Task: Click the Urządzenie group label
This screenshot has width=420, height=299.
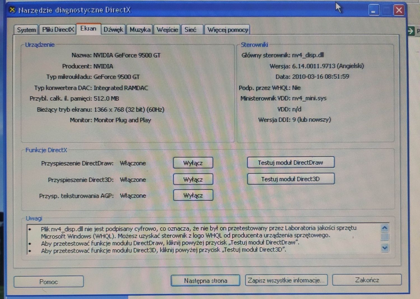Action: pyautogui.click(x=40, y=45)
